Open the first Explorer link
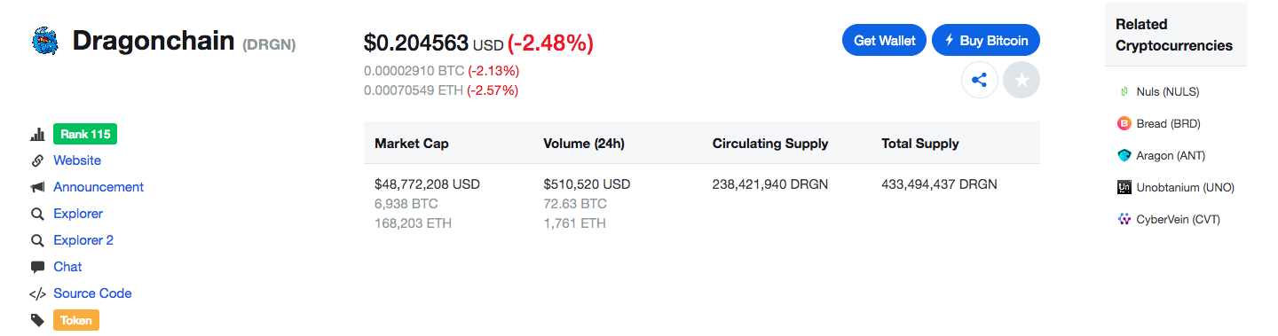The image size is (1278, 336). [x=78, y=214]
